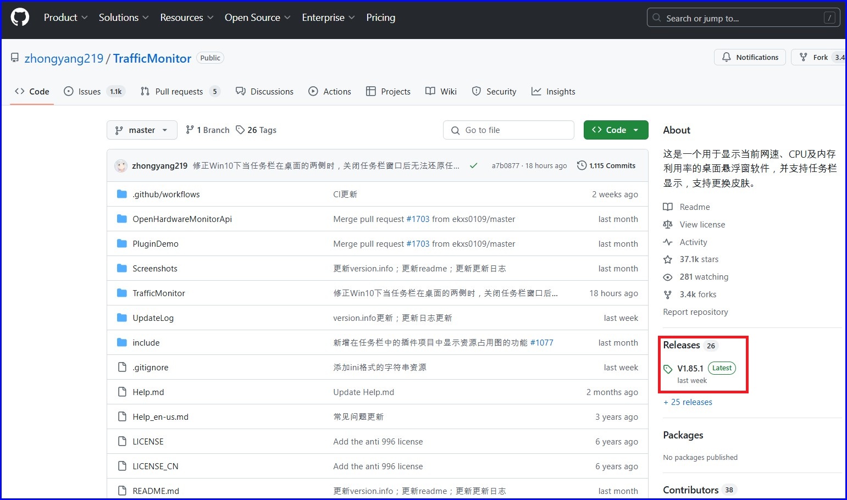Open the Product menu dropdown

(65, 18)
